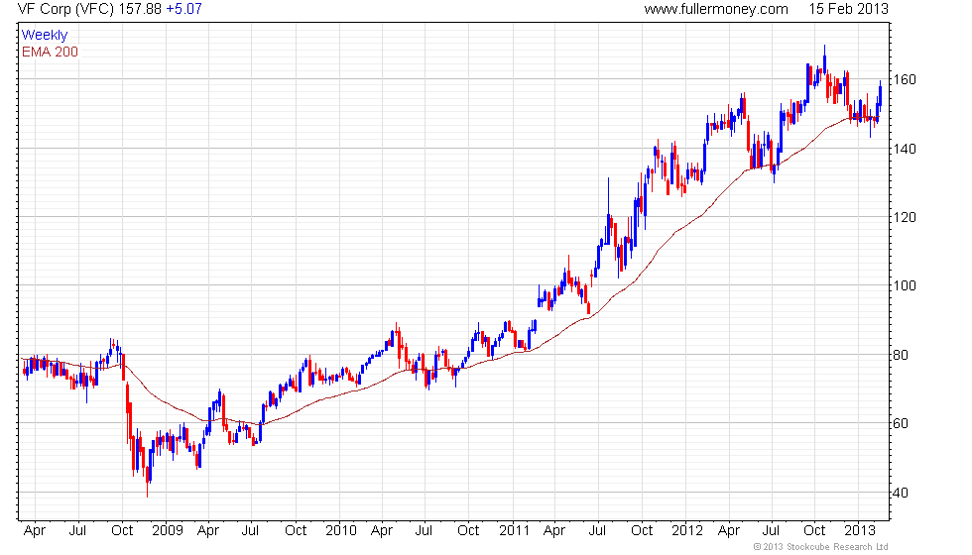
Task: Click the 2013 Stockcube Research Ltd copyright
Action: point(821,547)
